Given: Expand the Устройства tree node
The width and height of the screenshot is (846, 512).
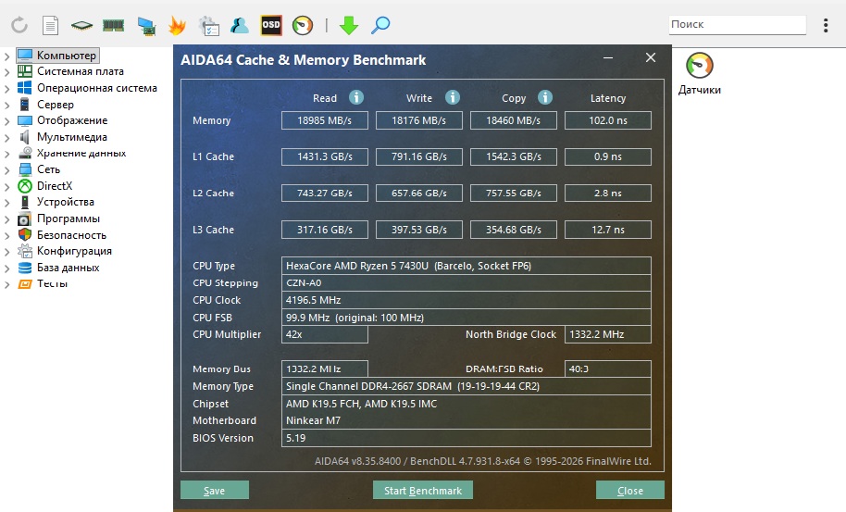Looking at the screenshot, I should point(7,203).
